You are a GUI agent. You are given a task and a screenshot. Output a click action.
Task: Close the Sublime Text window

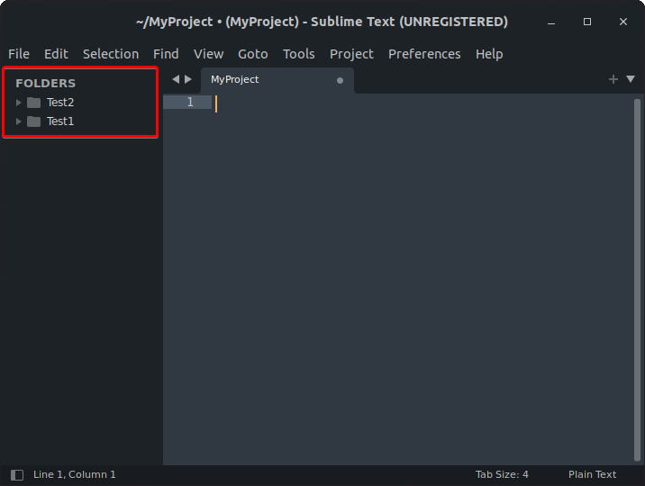tap(623, 22)
